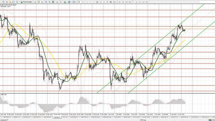Toggle chart shift icon
The height and width of the screenshot is (121, 215).
[60, 2]
